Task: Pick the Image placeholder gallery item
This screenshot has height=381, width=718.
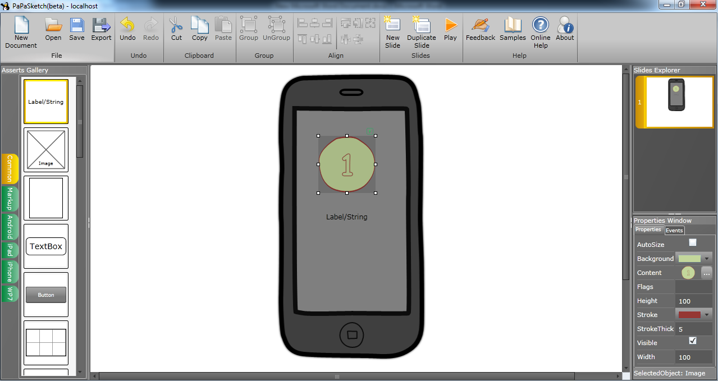Action: pyautogui.click(x=46, y=150)
